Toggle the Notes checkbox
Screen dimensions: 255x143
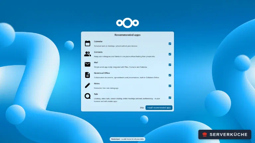tap(170, 86)
